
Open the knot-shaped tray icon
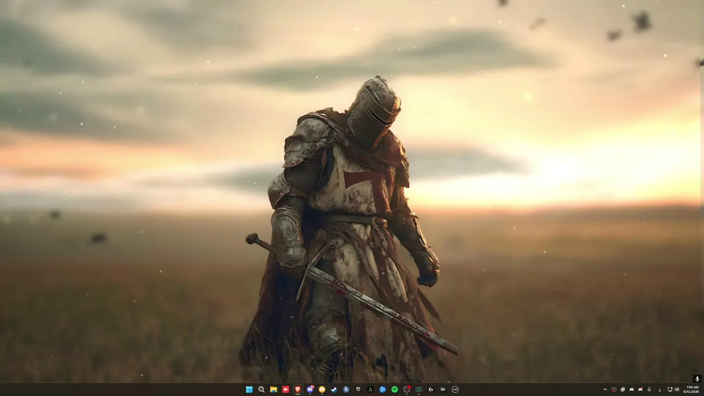[x=623, y=389]
